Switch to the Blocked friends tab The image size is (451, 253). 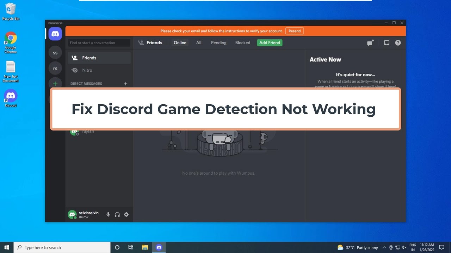pos(243,43)
